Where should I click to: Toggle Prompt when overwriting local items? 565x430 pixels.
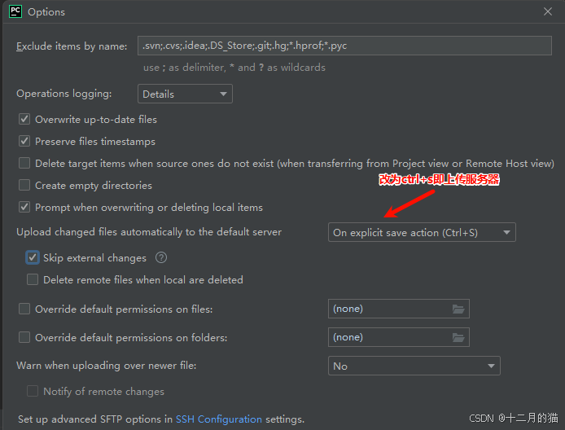24,207
